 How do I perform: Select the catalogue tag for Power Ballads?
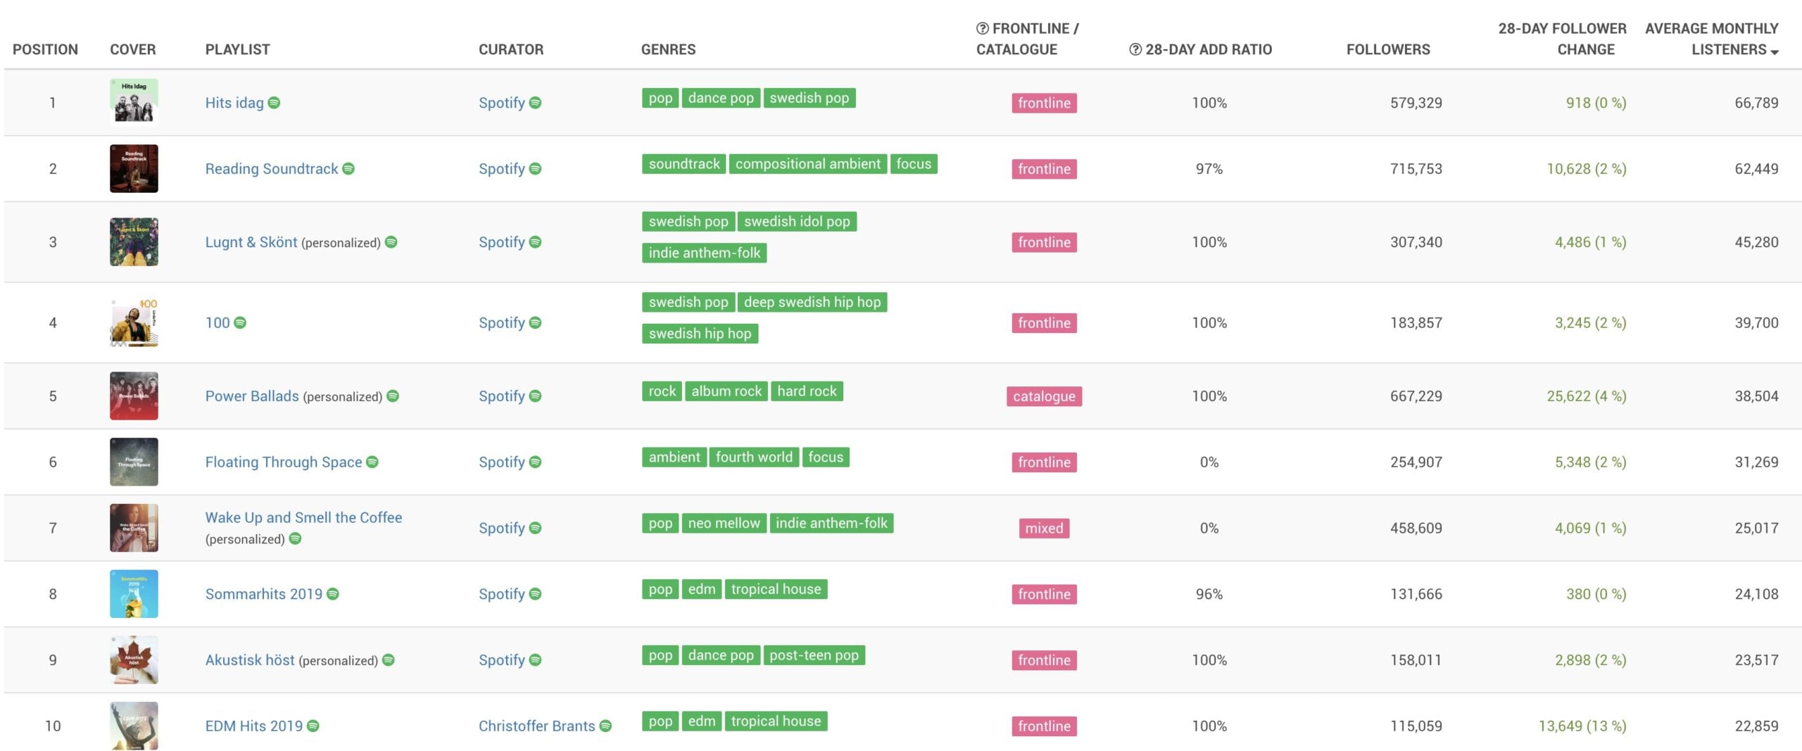pyautogui.click(x=1044, y=396)
